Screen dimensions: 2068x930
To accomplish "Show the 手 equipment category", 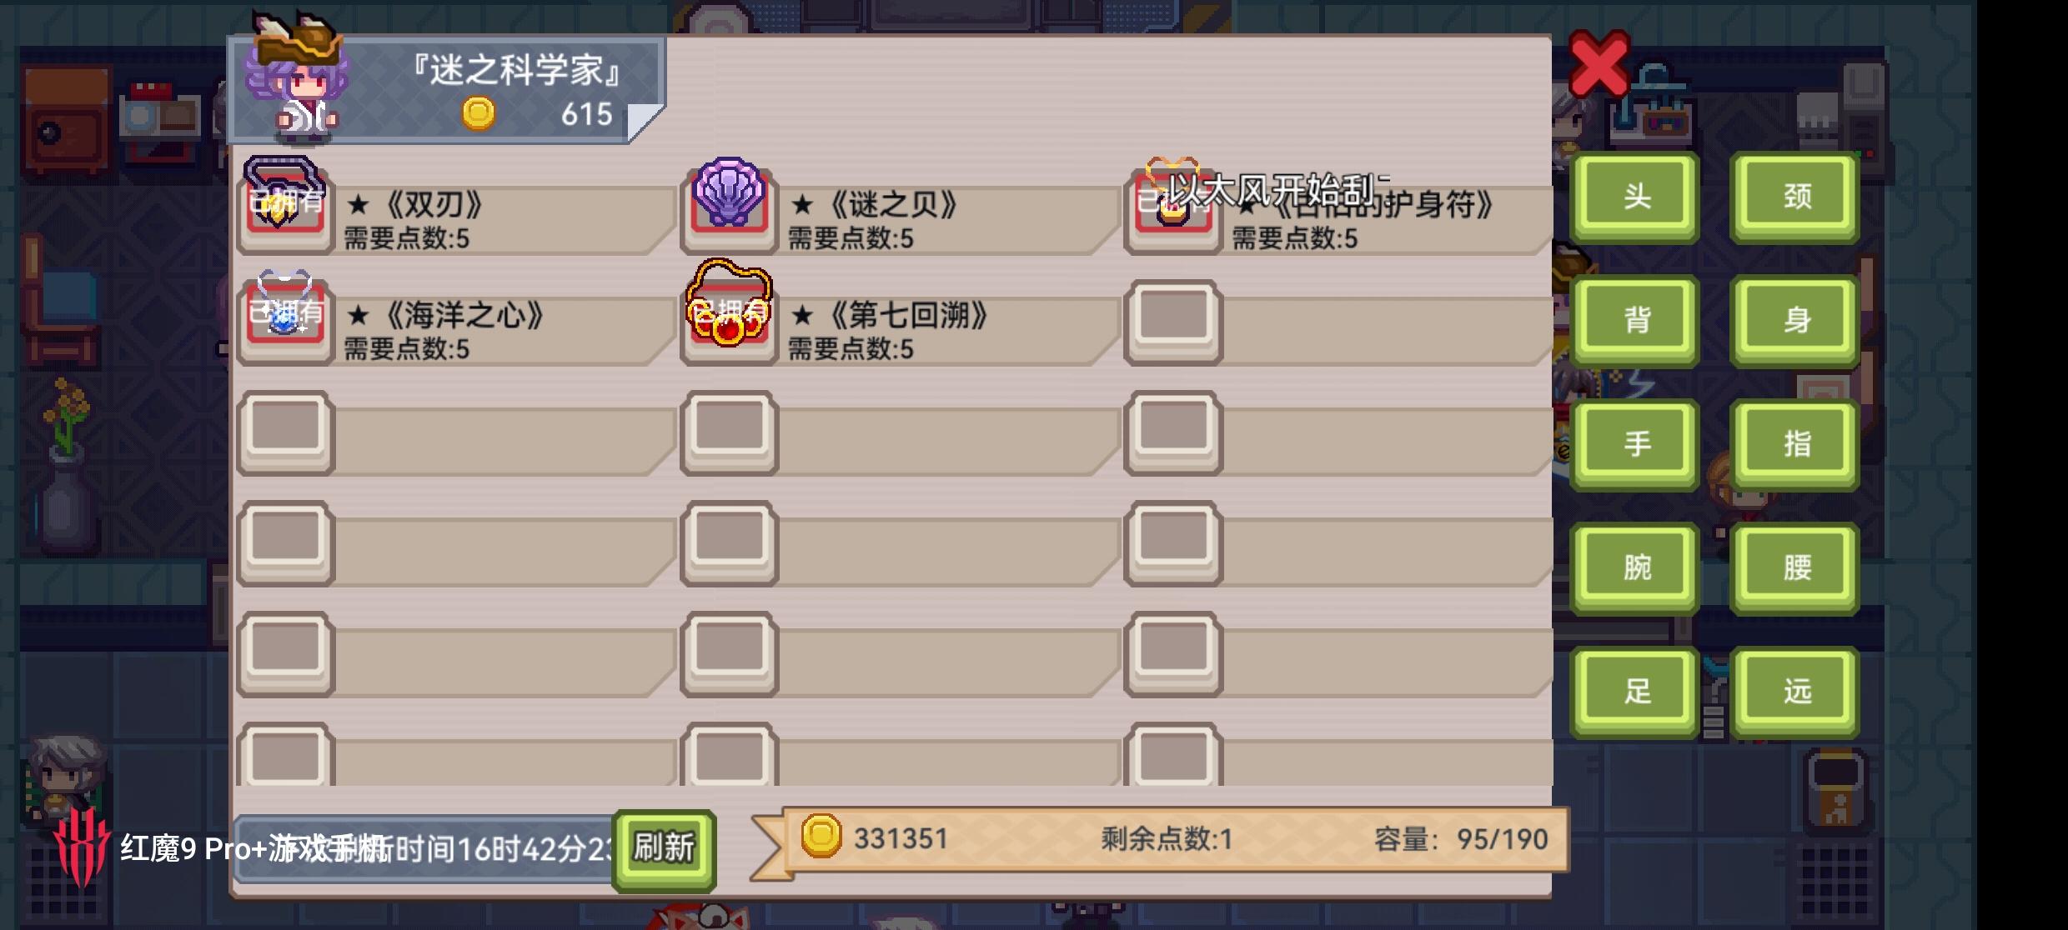I will coord(1635,443).
